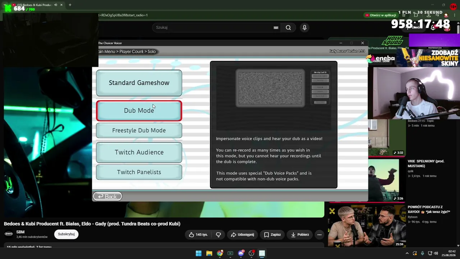Image resolution: width=460 pixels, height=259 pixels.
Task: Subscribe with the Subskrybuj button
Action: 66,234
